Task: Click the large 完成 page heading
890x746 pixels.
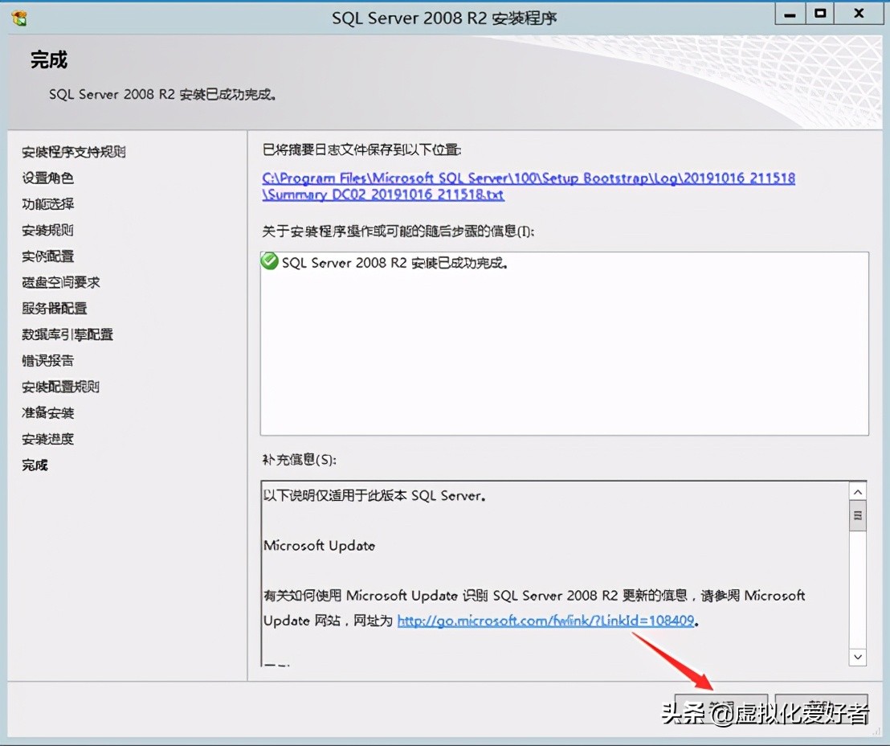Action: tap(49, 59)
